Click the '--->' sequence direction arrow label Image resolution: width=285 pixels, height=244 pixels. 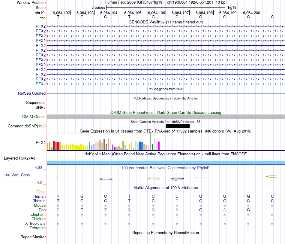[x=42, y=17]
